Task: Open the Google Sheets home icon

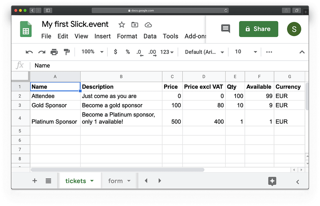Action: 26,29
